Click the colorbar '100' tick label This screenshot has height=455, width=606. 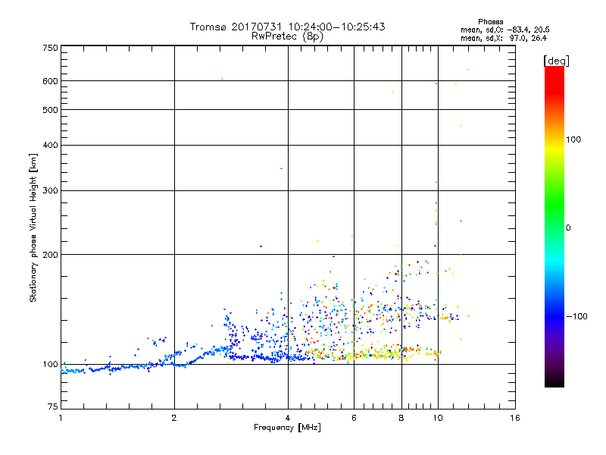tap(573, 140)
